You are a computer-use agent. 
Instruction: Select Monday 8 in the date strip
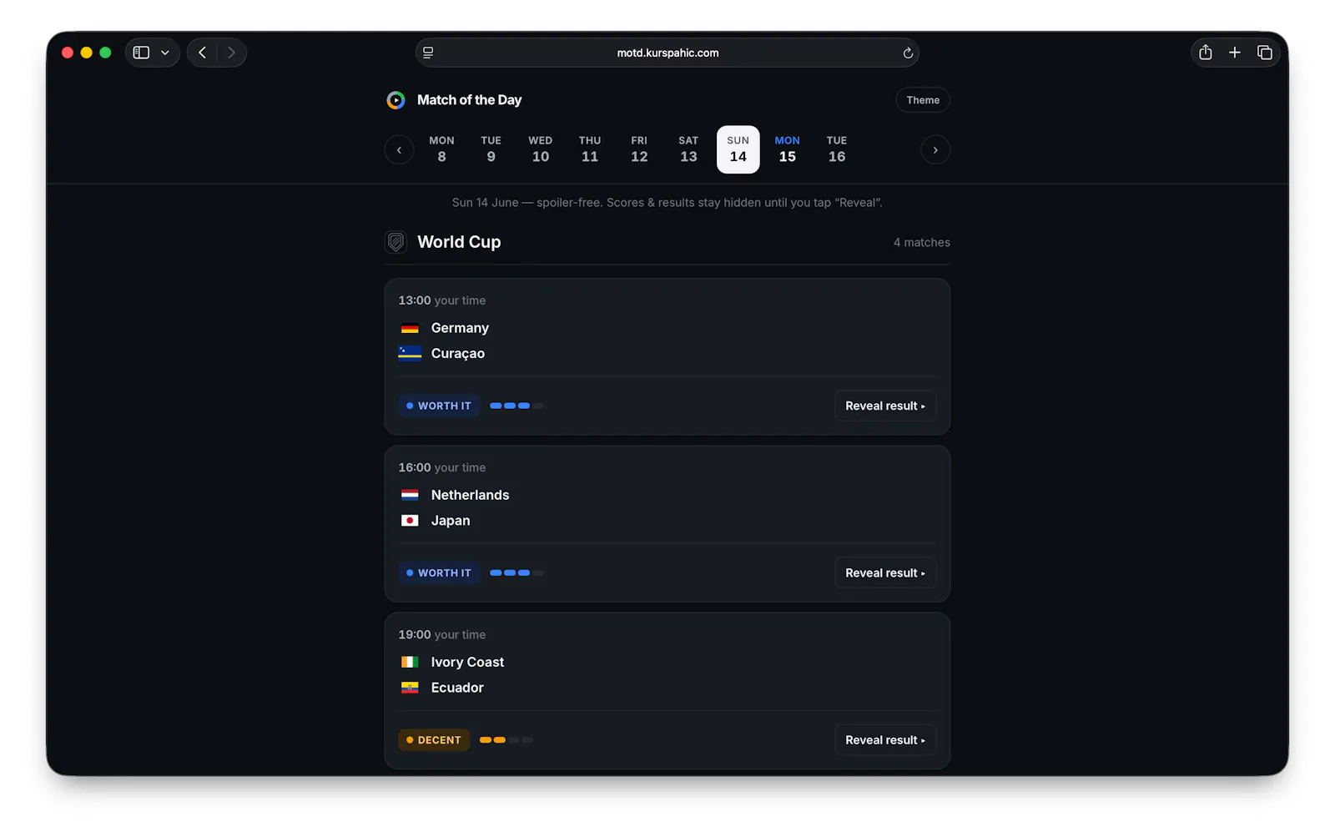click(441, 149)
